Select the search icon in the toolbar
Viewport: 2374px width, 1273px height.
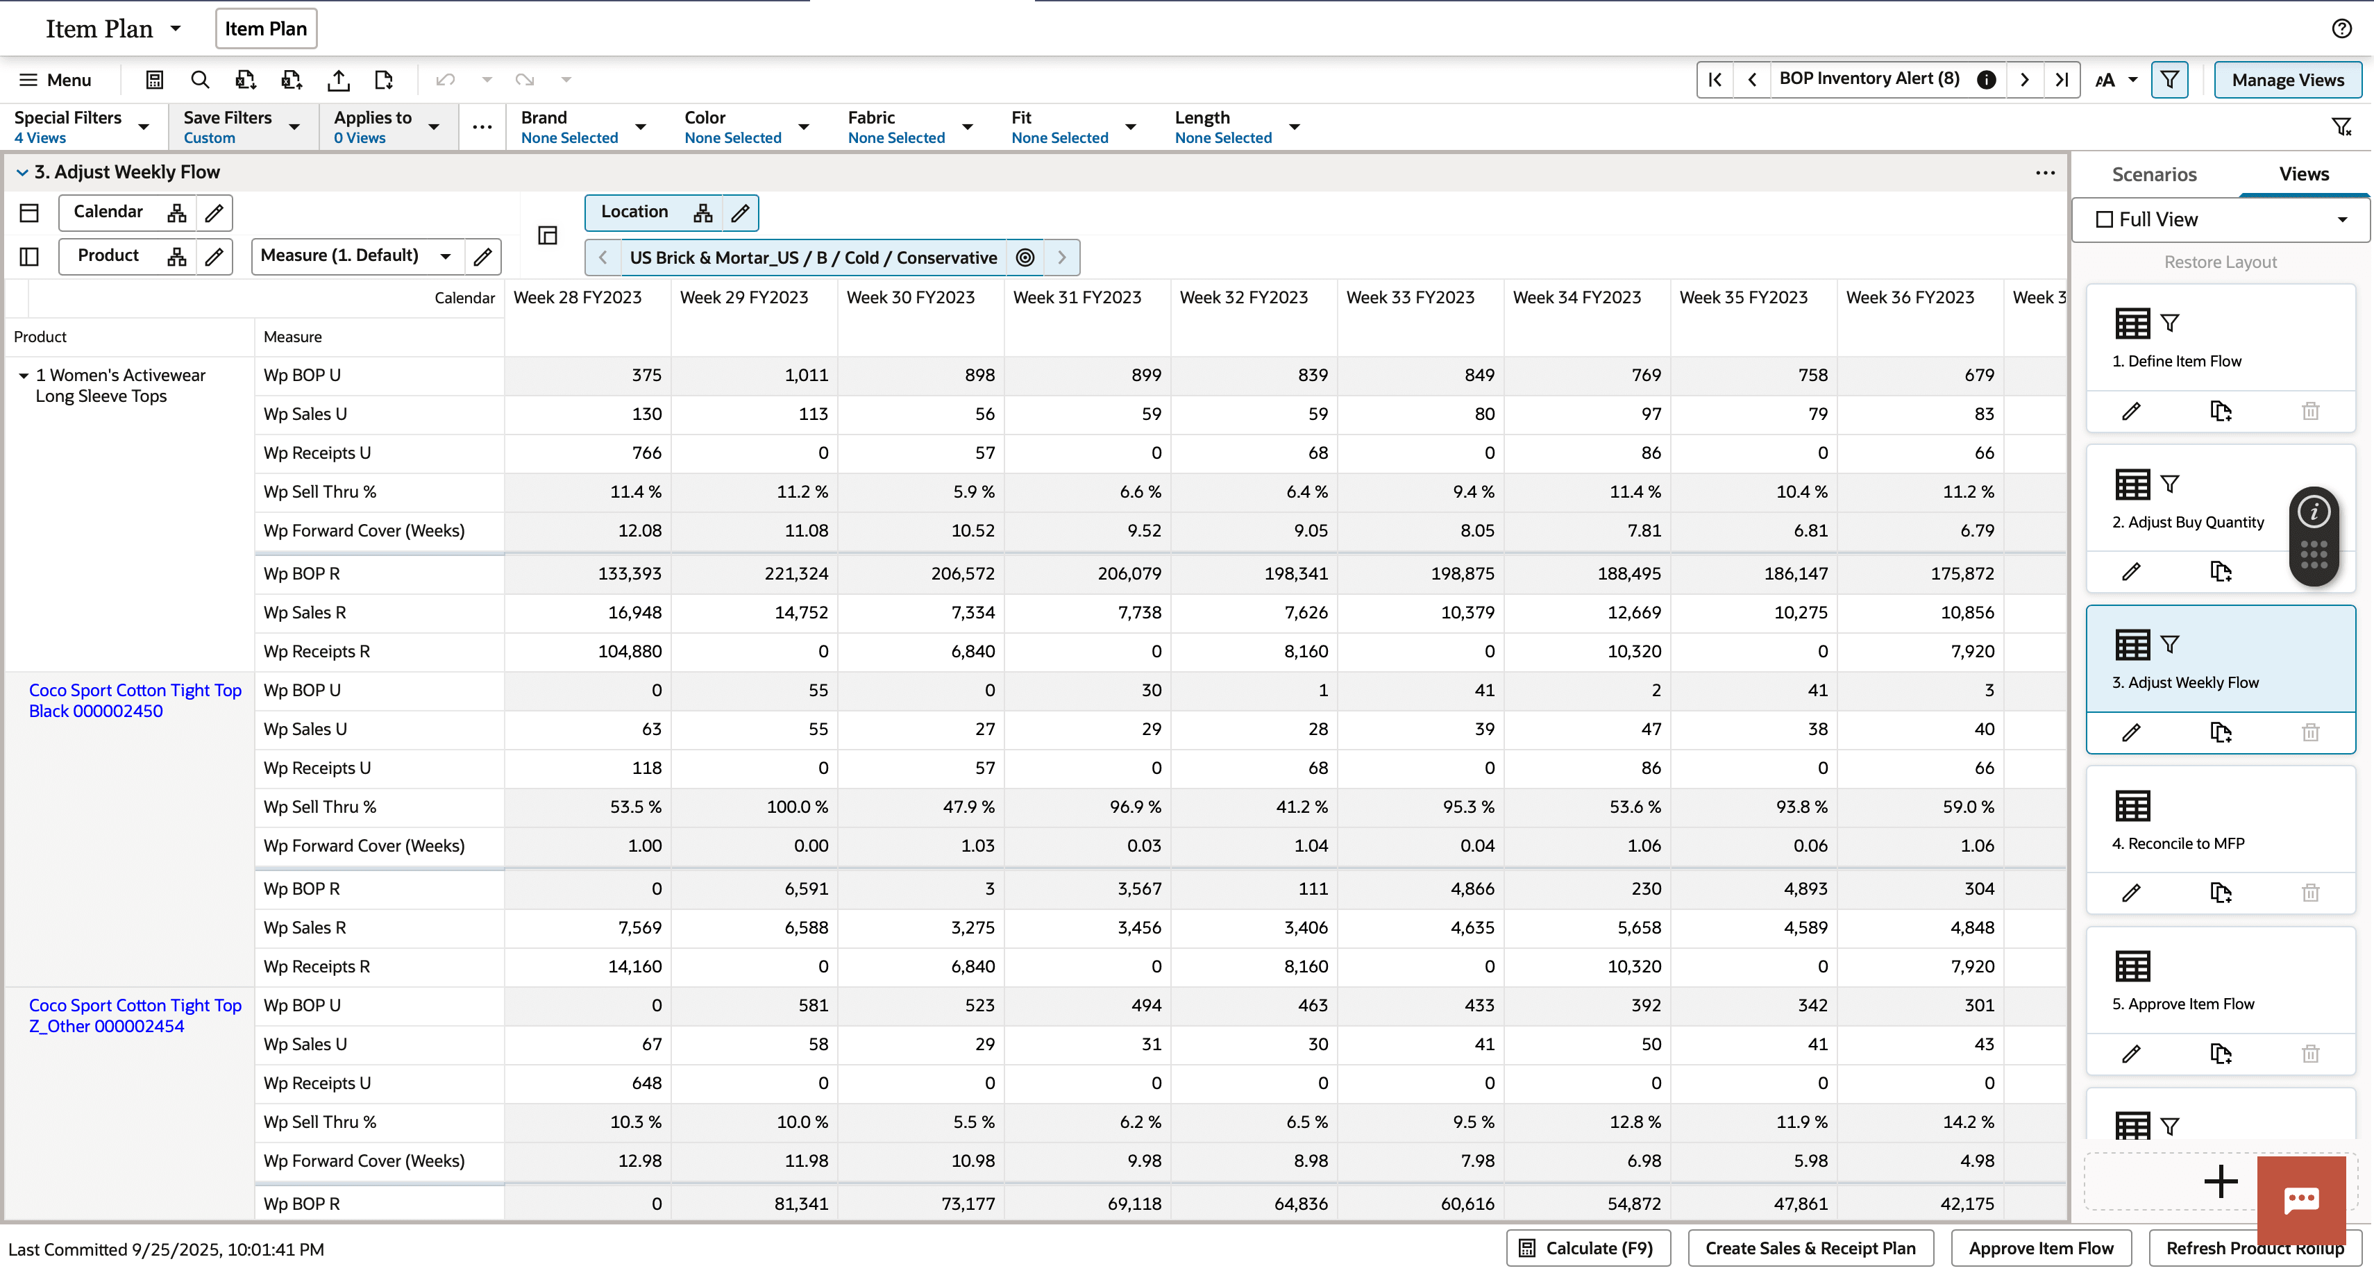pyautogui.click(x=200, y=81)
